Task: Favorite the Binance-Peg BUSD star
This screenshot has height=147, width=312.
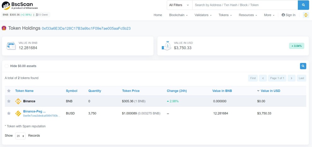Action: click(9, 113)
